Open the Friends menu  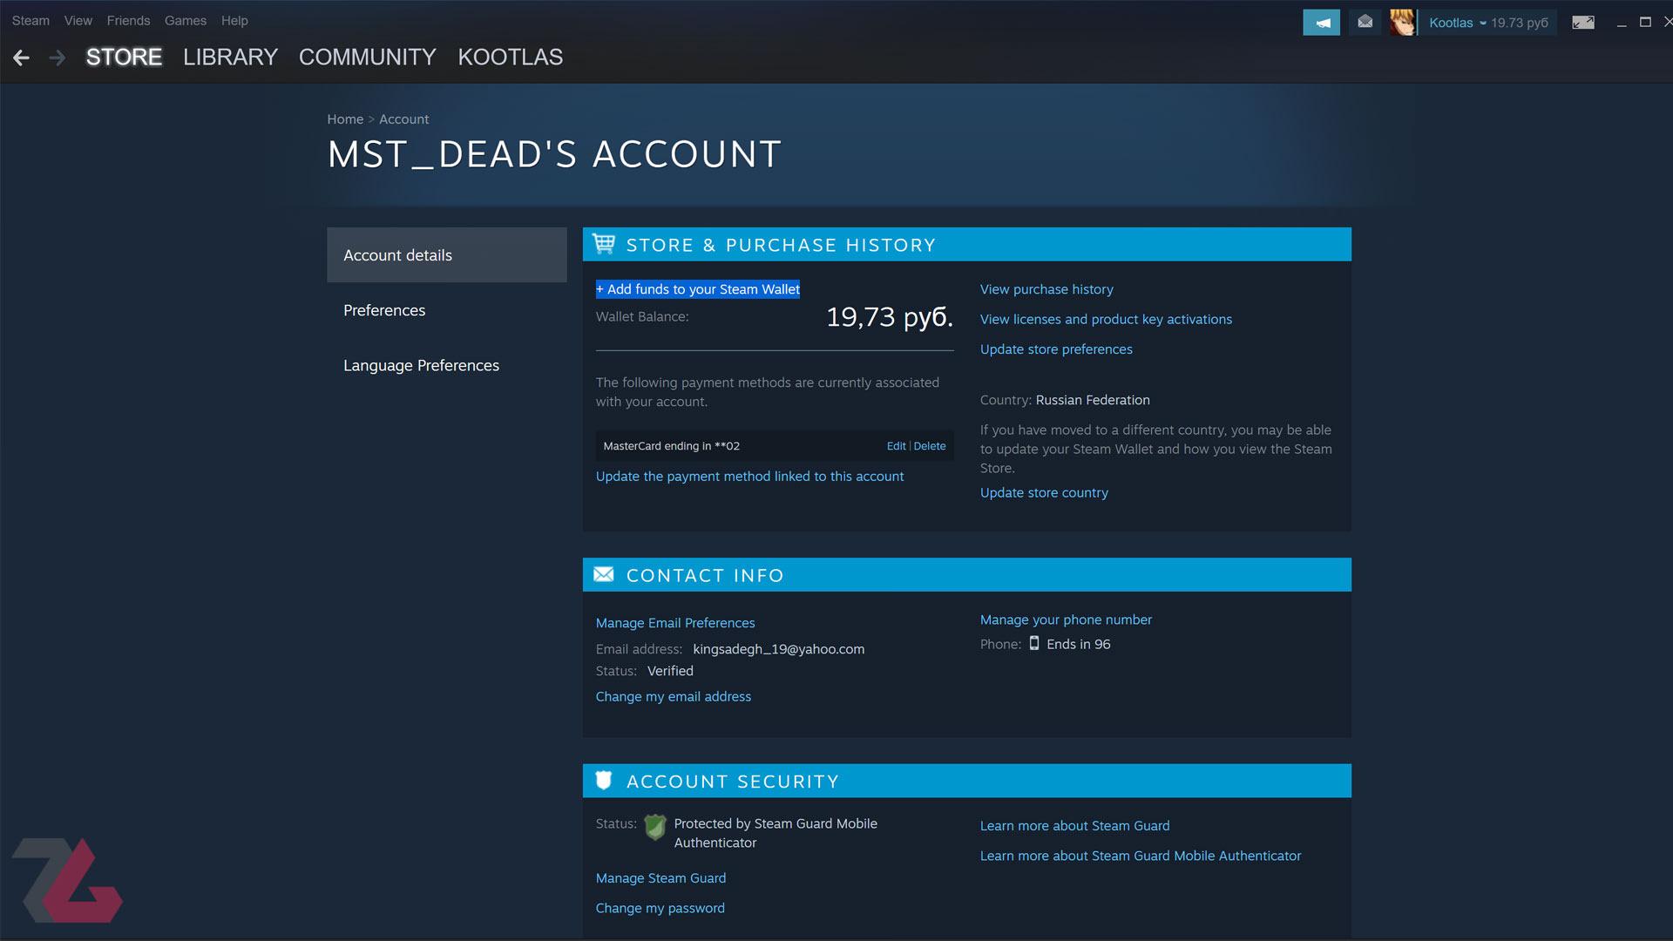(x=128, y=20)
